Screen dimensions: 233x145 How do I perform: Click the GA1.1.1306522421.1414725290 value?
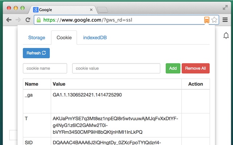[x=87, y=95]
